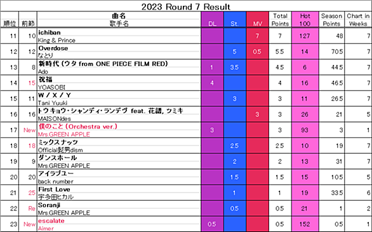The width and height of the screenshot is (372, 232).
Task: Click the red 'Mrs.GREEN APPLE' under rank 17
Action: tap(64, 134)
